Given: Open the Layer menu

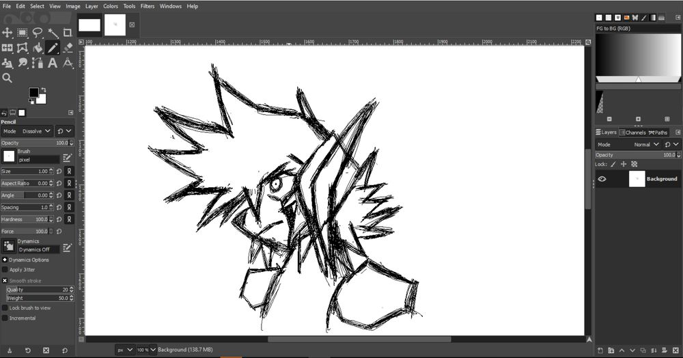Looking at the screenshot, I should point(92,6).
